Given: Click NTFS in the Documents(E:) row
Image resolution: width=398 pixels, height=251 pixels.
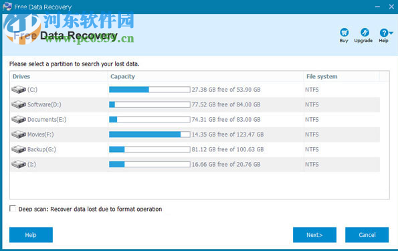Looking at the screenshot, I should tap(312, 120).
